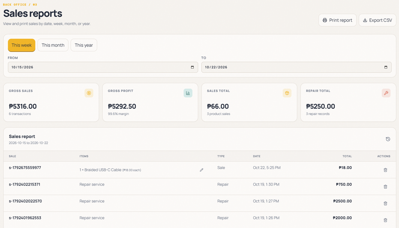Viewport: 399px width, 228px height.
Task: Select the This week filter
Action: point(22,45)
